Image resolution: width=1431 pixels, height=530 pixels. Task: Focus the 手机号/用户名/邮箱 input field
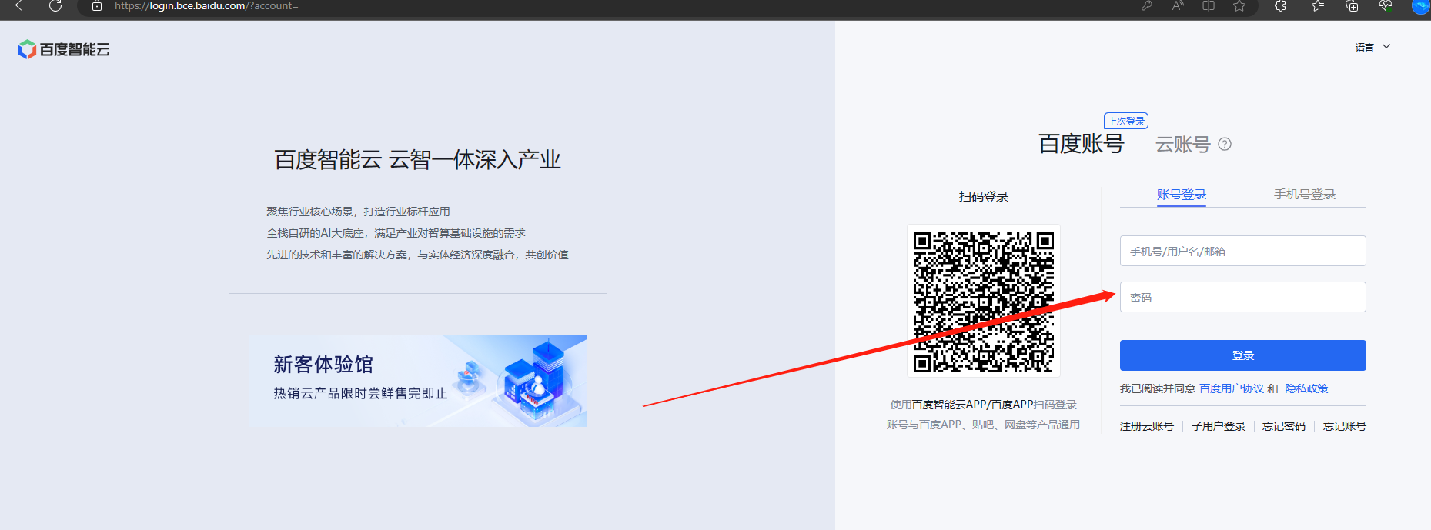click(x=1243, y=251)
